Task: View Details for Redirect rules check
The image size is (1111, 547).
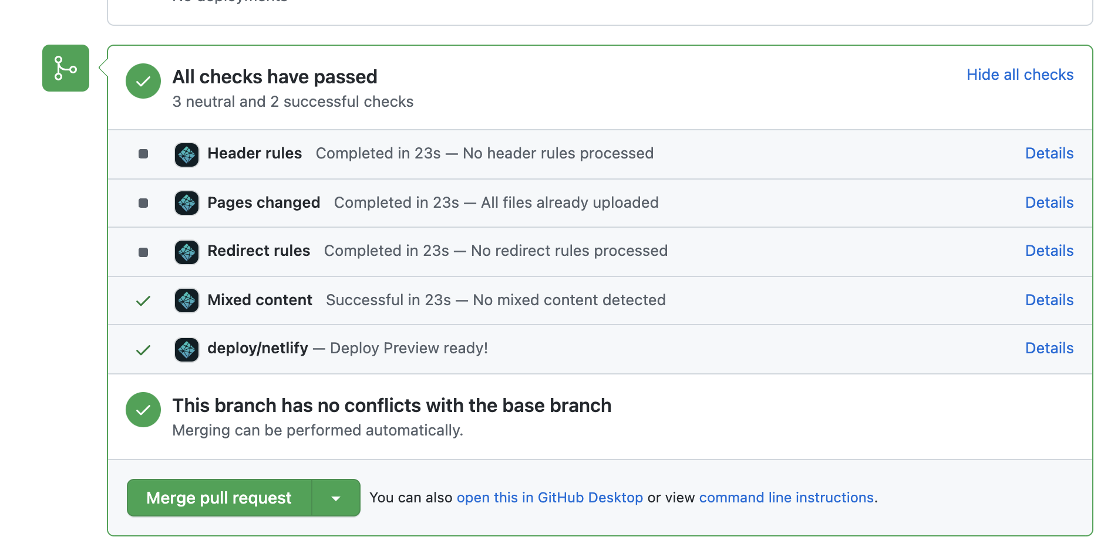Action: pyautogui.click(x=1049, y=251)
